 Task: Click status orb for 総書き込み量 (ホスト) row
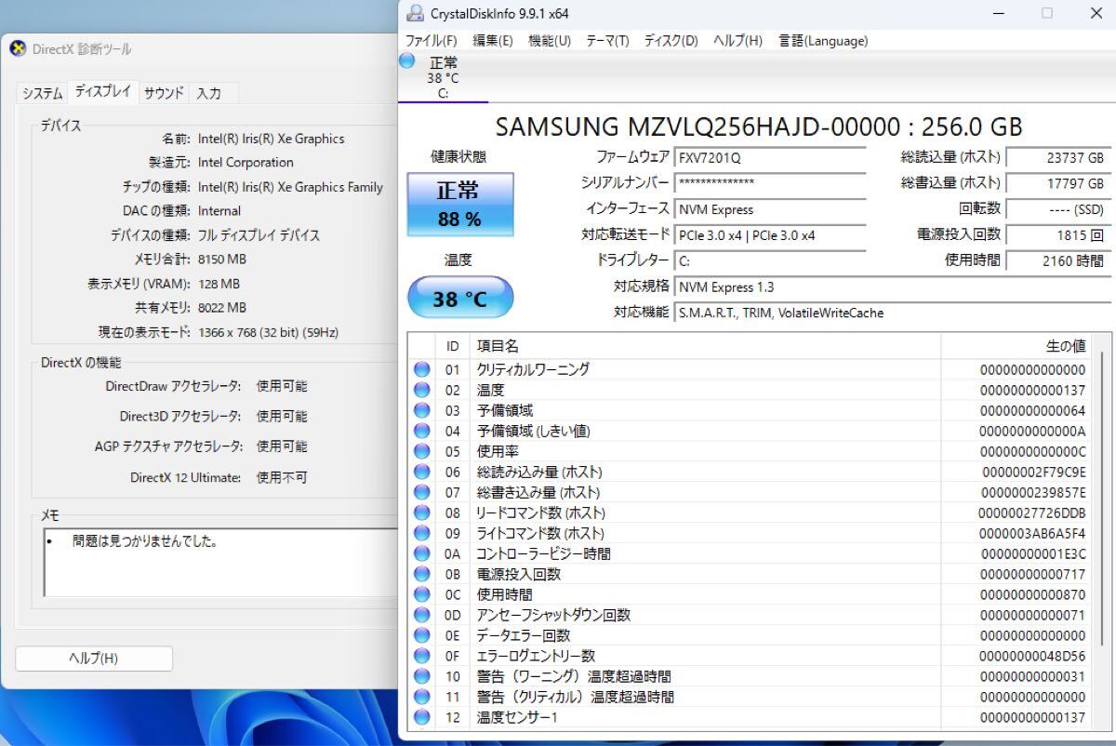tap(422, 492)
